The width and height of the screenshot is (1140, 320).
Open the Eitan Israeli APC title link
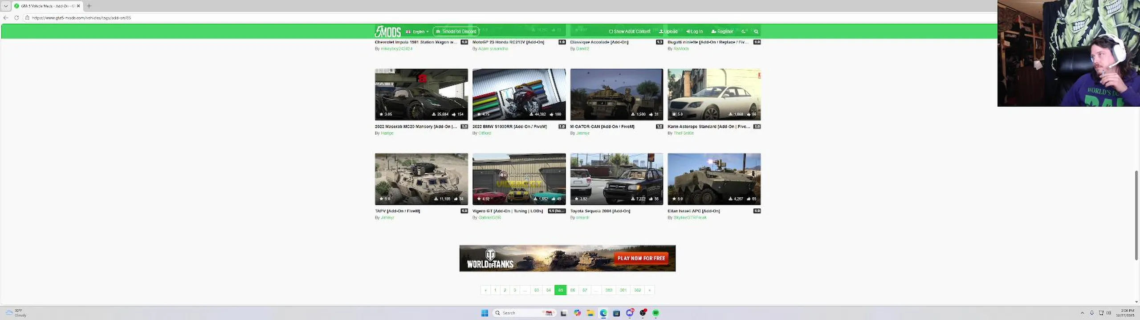click(x=693, y=211)
